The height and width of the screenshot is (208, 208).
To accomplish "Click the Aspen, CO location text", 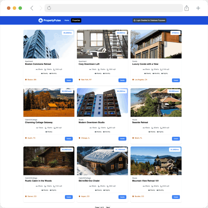I will (x=85, y=196).
